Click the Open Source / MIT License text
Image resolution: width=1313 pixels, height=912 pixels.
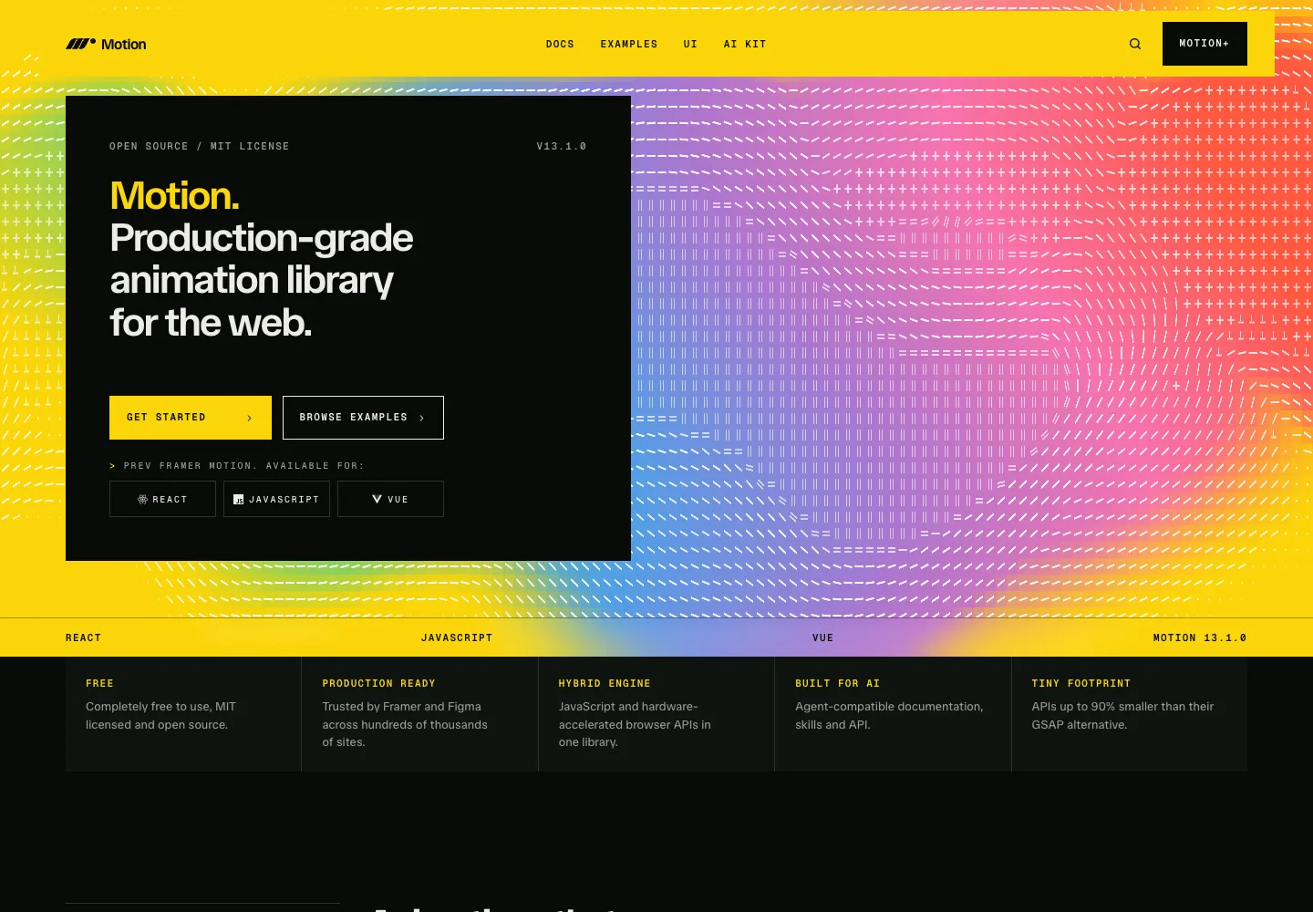(200, 146)
